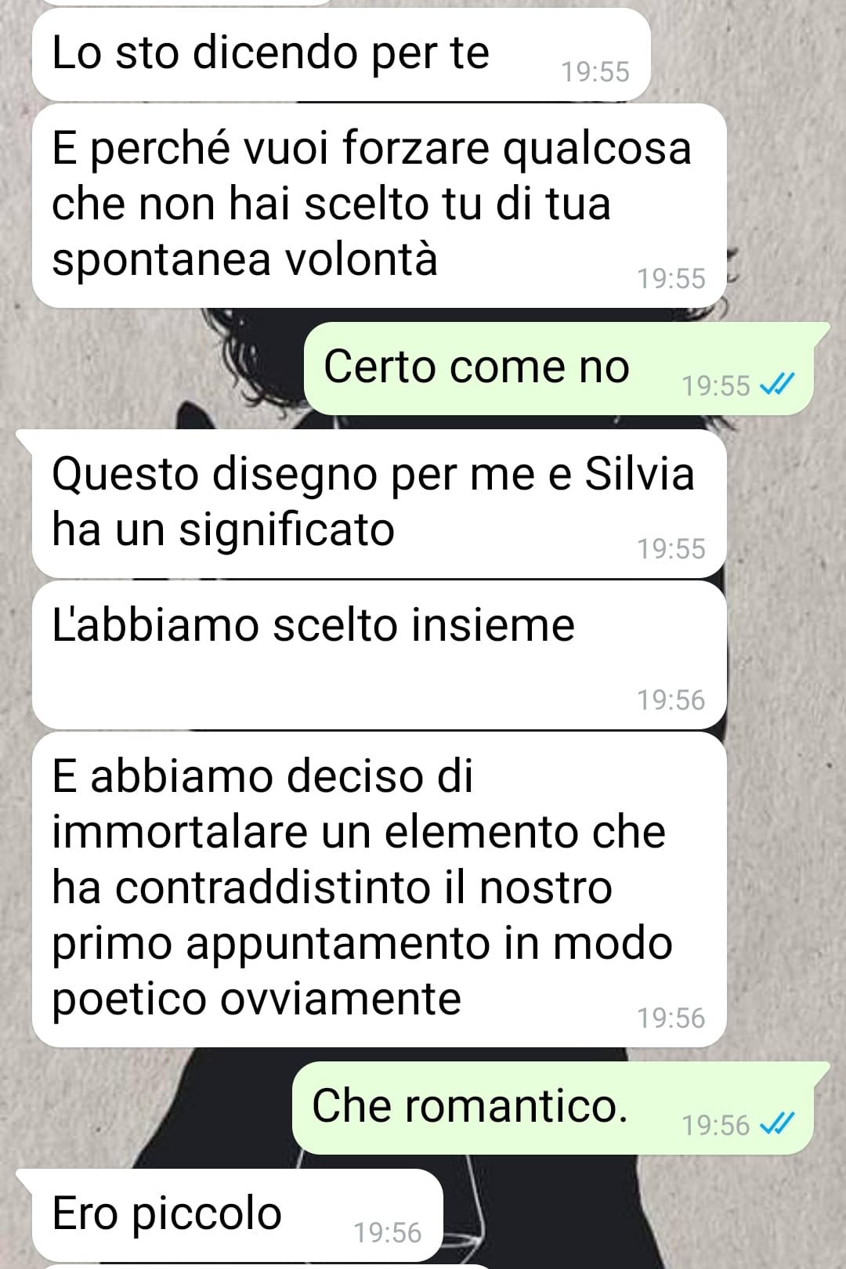Tap the 19:56 timestamp beside "poetico ovviamente"
846x1269 pixels.
pyautogui.click(x=671, y=1018)
